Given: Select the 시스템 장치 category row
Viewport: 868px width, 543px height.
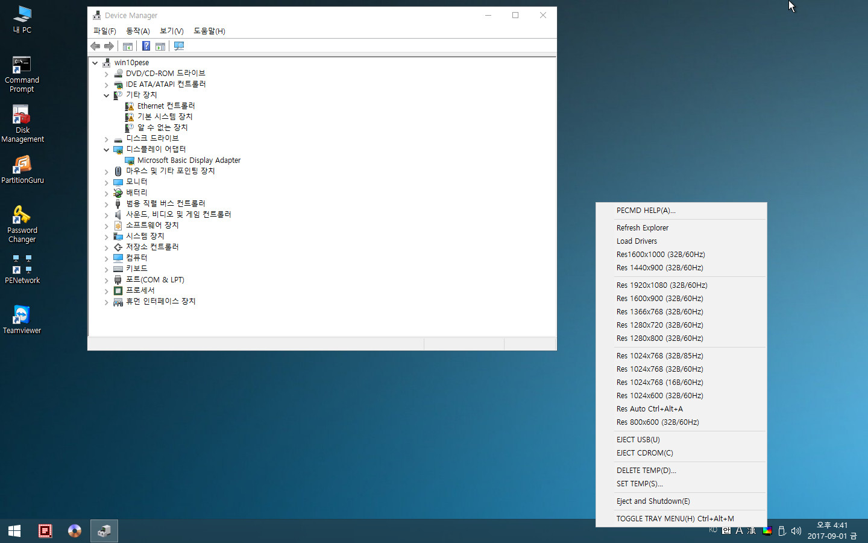Looking at the screenshot, I should 145,237.
